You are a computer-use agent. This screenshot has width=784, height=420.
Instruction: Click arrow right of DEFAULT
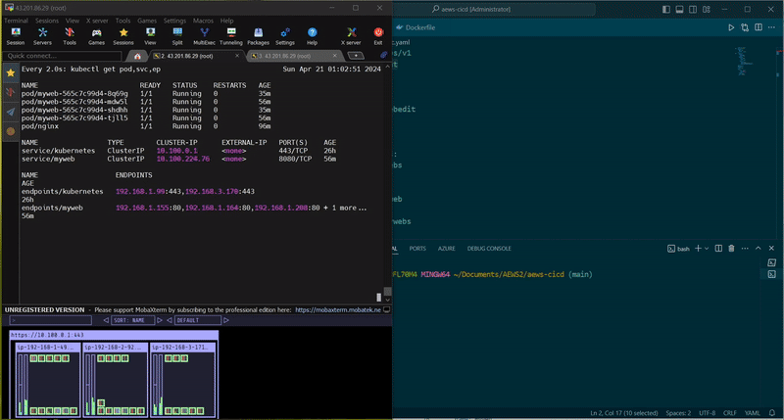click(226, 320)
